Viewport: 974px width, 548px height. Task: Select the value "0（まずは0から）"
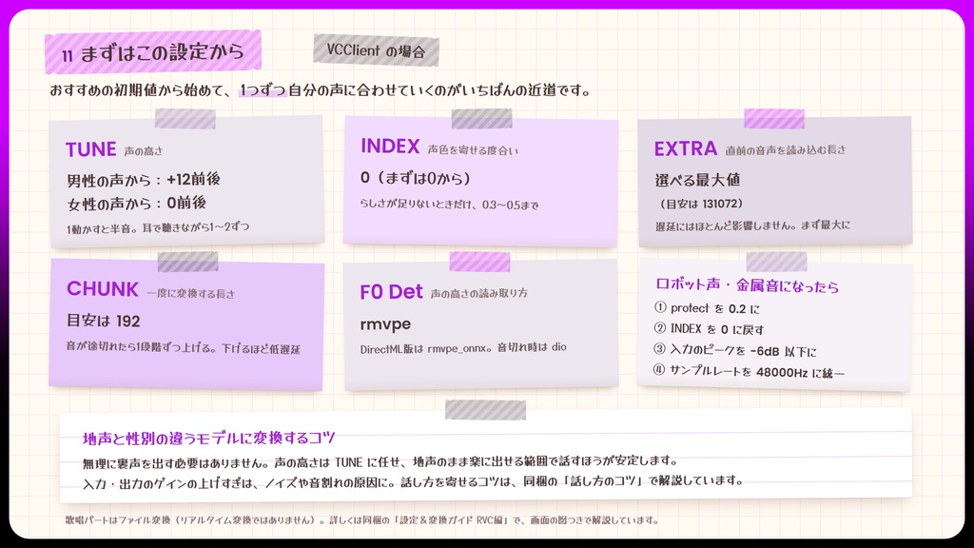coord(415,178)
